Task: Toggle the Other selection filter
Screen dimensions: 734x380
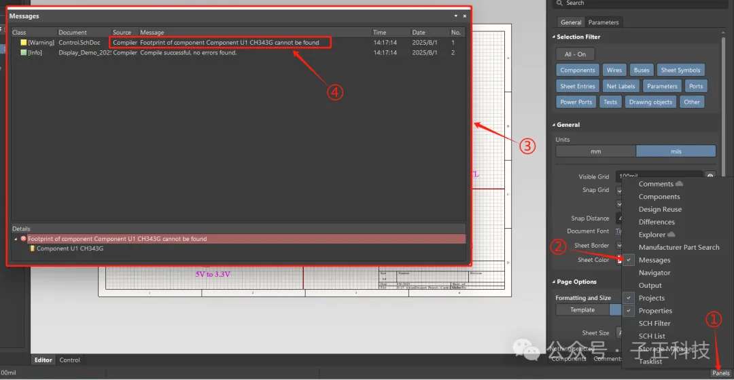Action: tap(692, 102)
